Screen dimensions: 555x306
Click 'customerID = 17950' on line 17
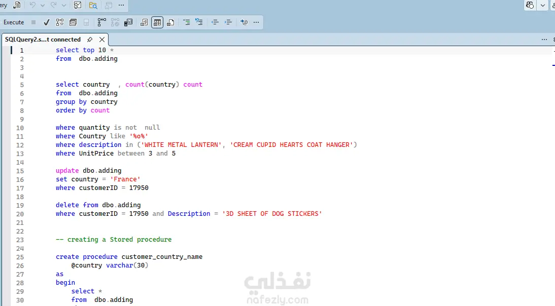point(114,188)
